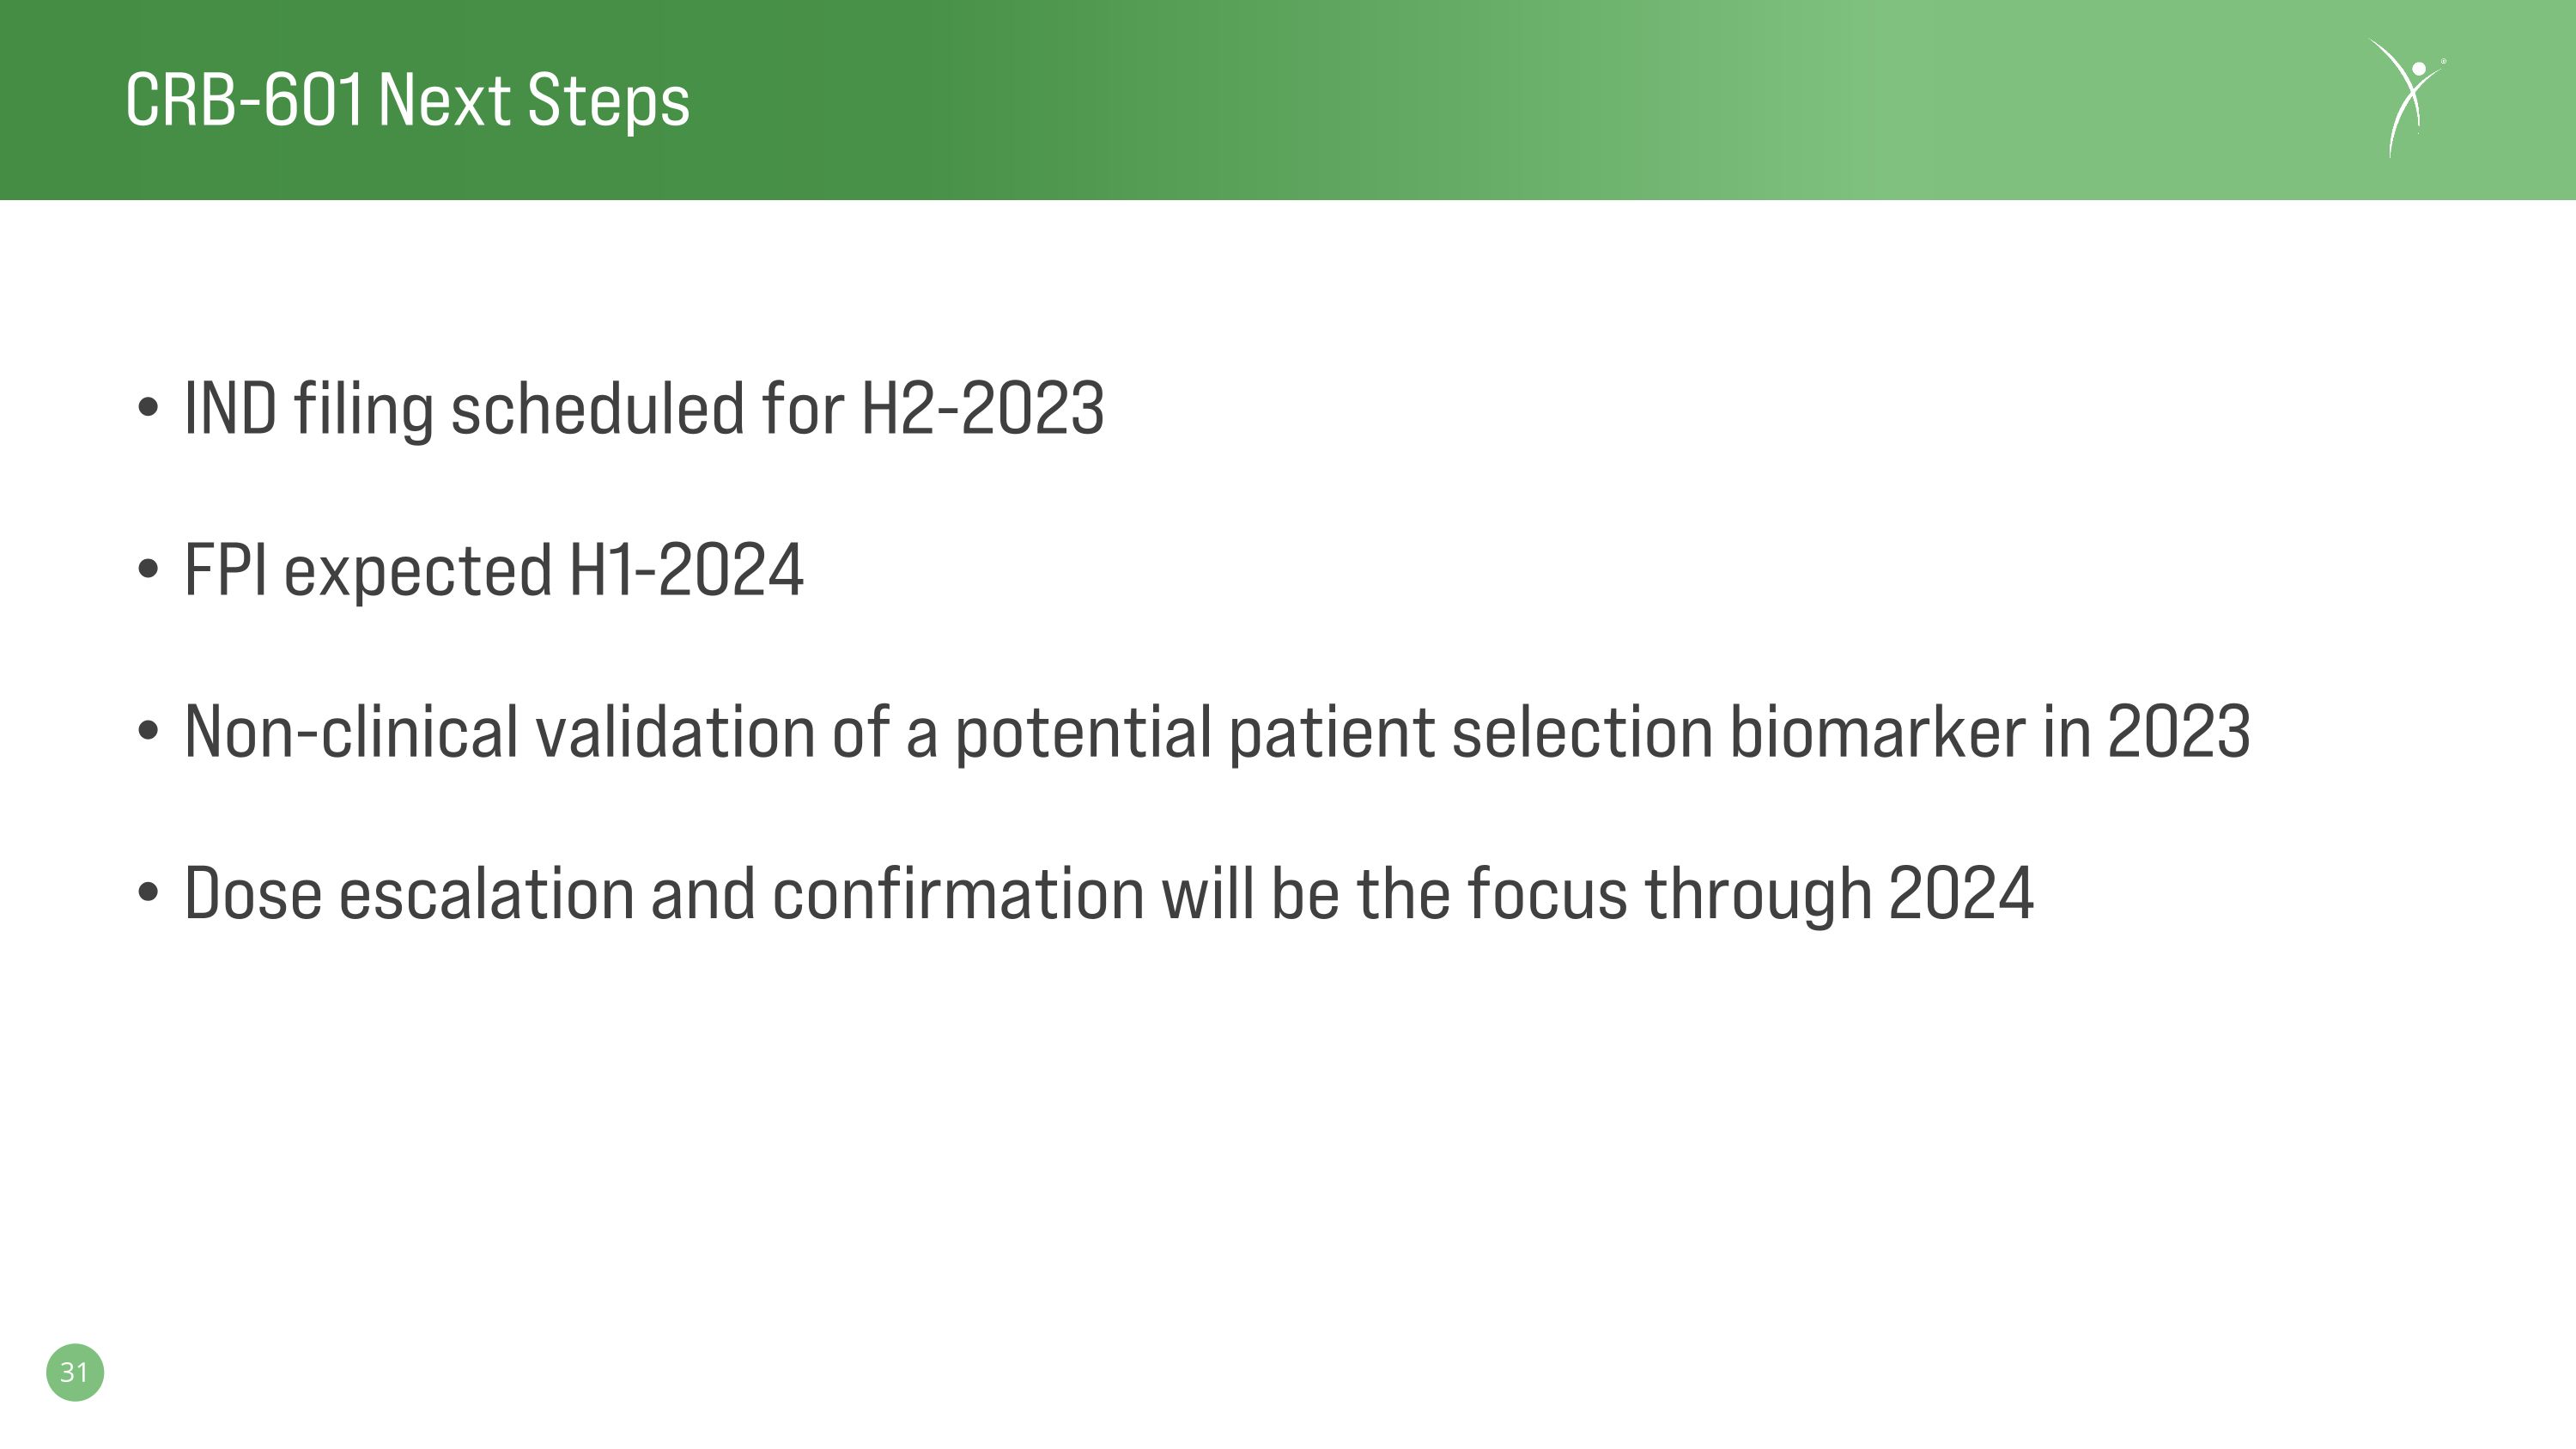Click the word 'scheduled' in first bullet

(598, 408)
